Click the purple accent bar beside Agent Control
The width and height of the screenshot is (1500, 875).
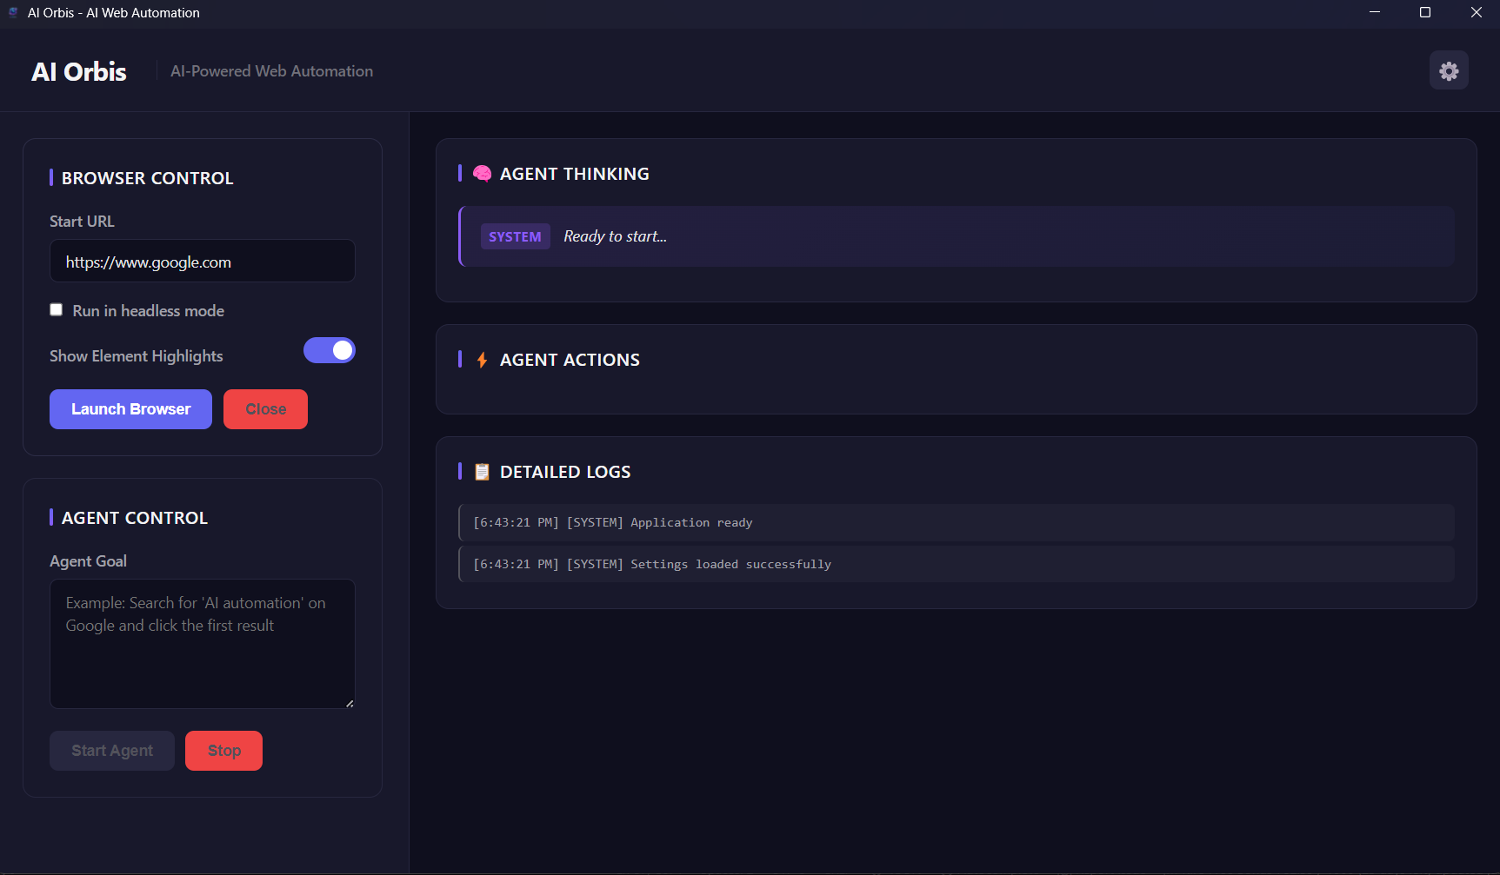click(x=51, y=517)
